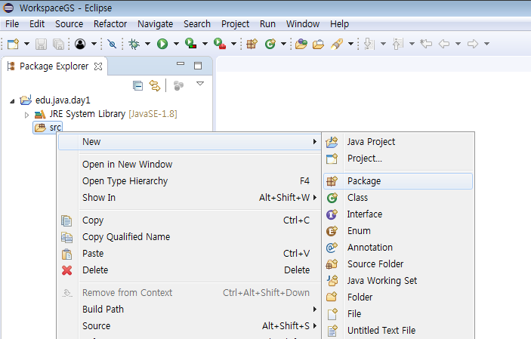Select Package in New submenu

(x=398, y=181)
